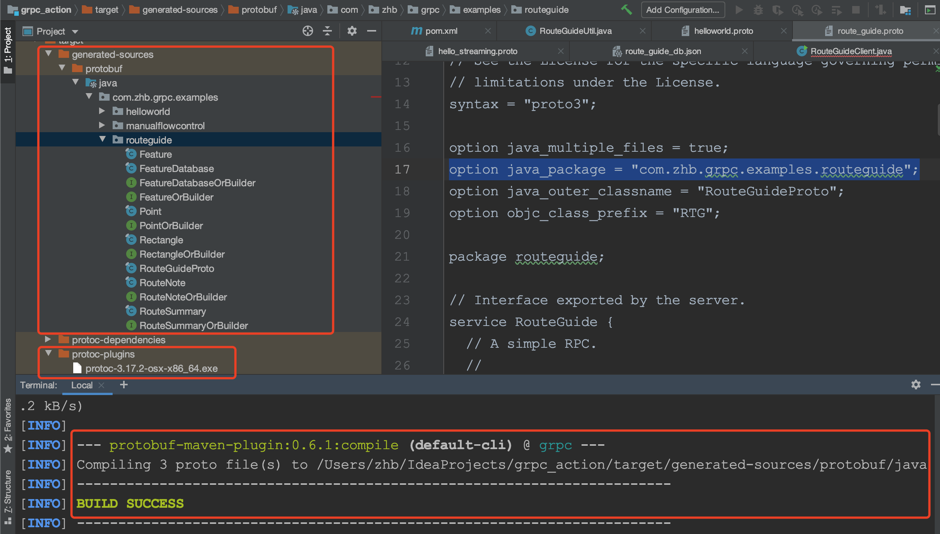Click 'service RouteGuide {' line in editor
The width and height of the screenshot is (940, 534).
(x=531, y=322)
